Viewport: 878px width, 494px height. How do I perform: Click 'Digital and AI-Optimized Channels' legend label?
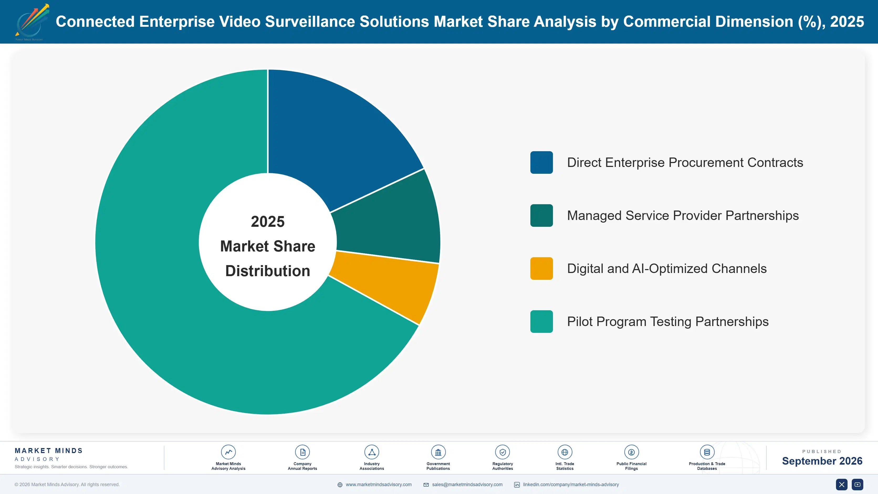pyautogui.click(x=667, y=269)
